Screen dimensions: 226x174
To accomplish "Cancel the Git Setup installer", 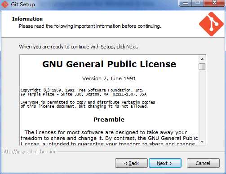I will 203,163.
